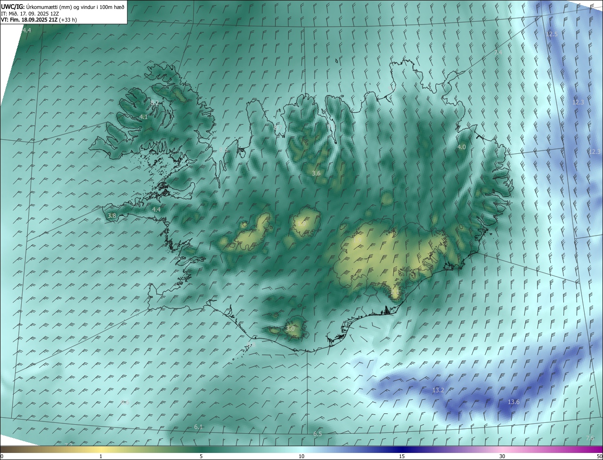The image size is (603, 460).
Task: Select the 6.5 value label over the sea
Action: (x=318, y=434)
